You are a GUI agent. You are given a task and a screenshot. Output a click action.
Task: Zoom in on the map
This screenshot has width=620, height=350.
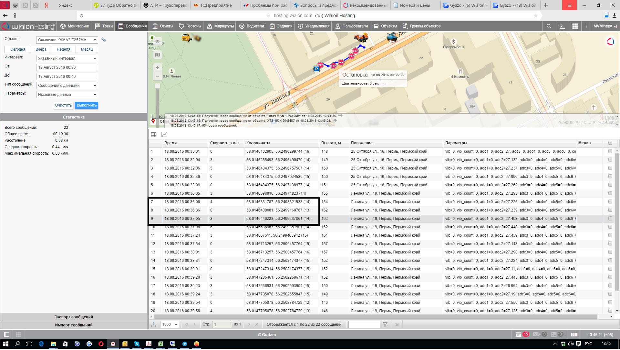157,67
